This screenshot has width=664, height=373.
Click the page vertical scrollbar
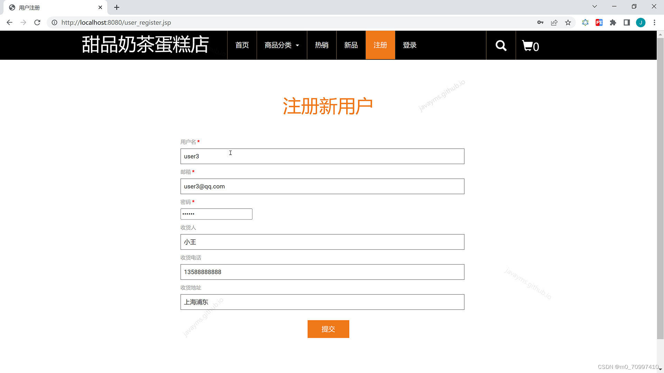pos(660,186)
